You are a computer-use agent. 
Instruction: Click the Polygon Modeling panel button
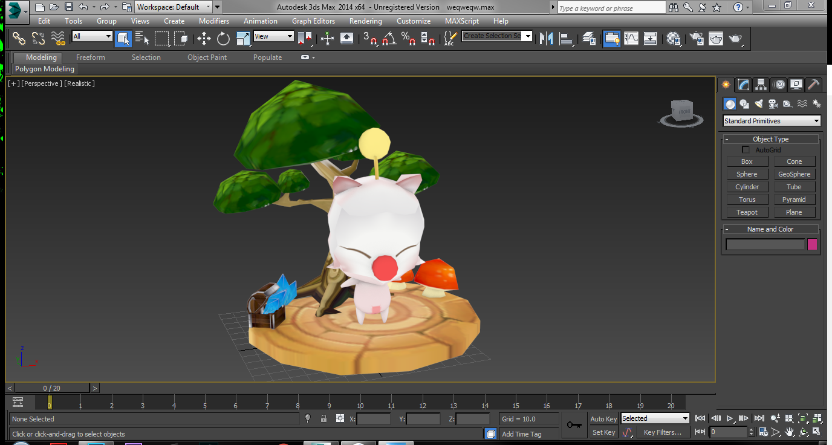tap(45, 69)
